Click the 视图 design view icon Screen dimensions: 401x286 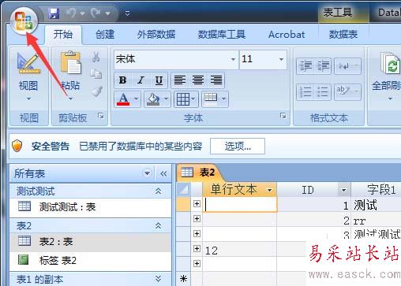tap(28, 64)
